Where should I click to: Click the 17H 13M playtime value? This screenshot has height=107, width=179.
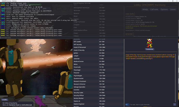tap(102, 70)
